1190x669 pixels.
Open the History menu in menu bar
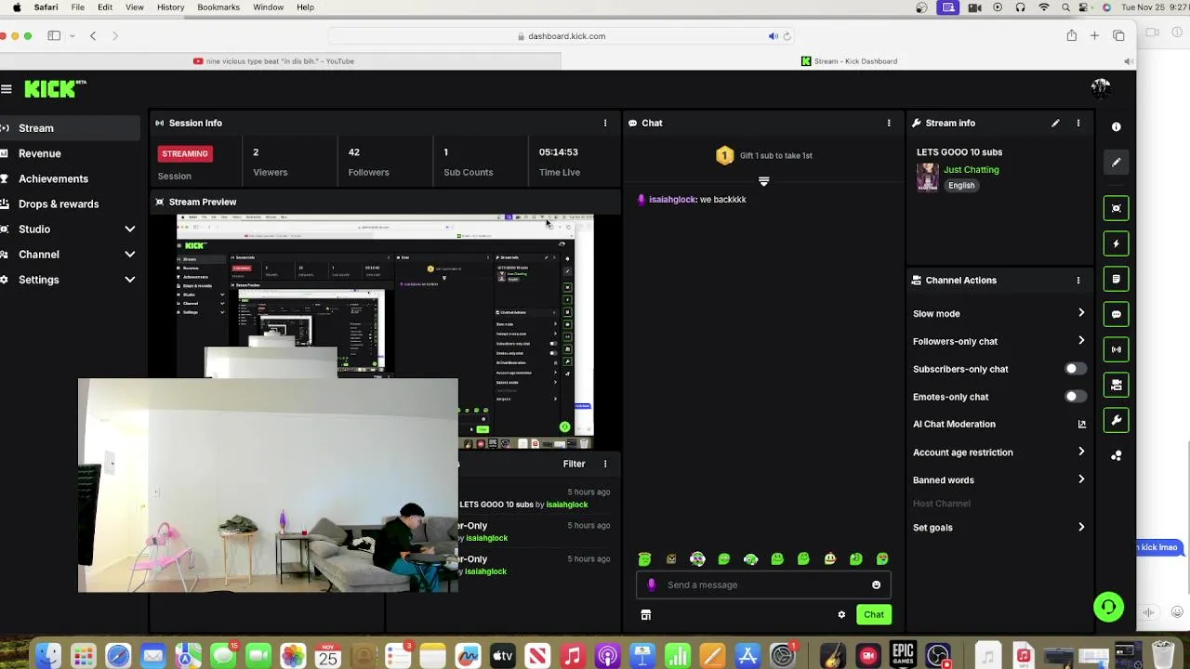click(x=170, y=7)
